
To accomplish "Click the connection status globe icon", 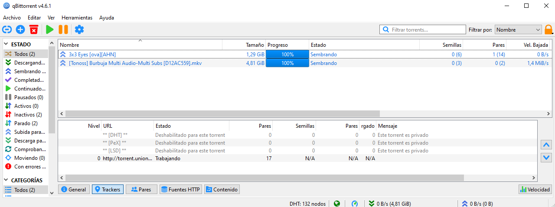I will click(x=337, y=204).
